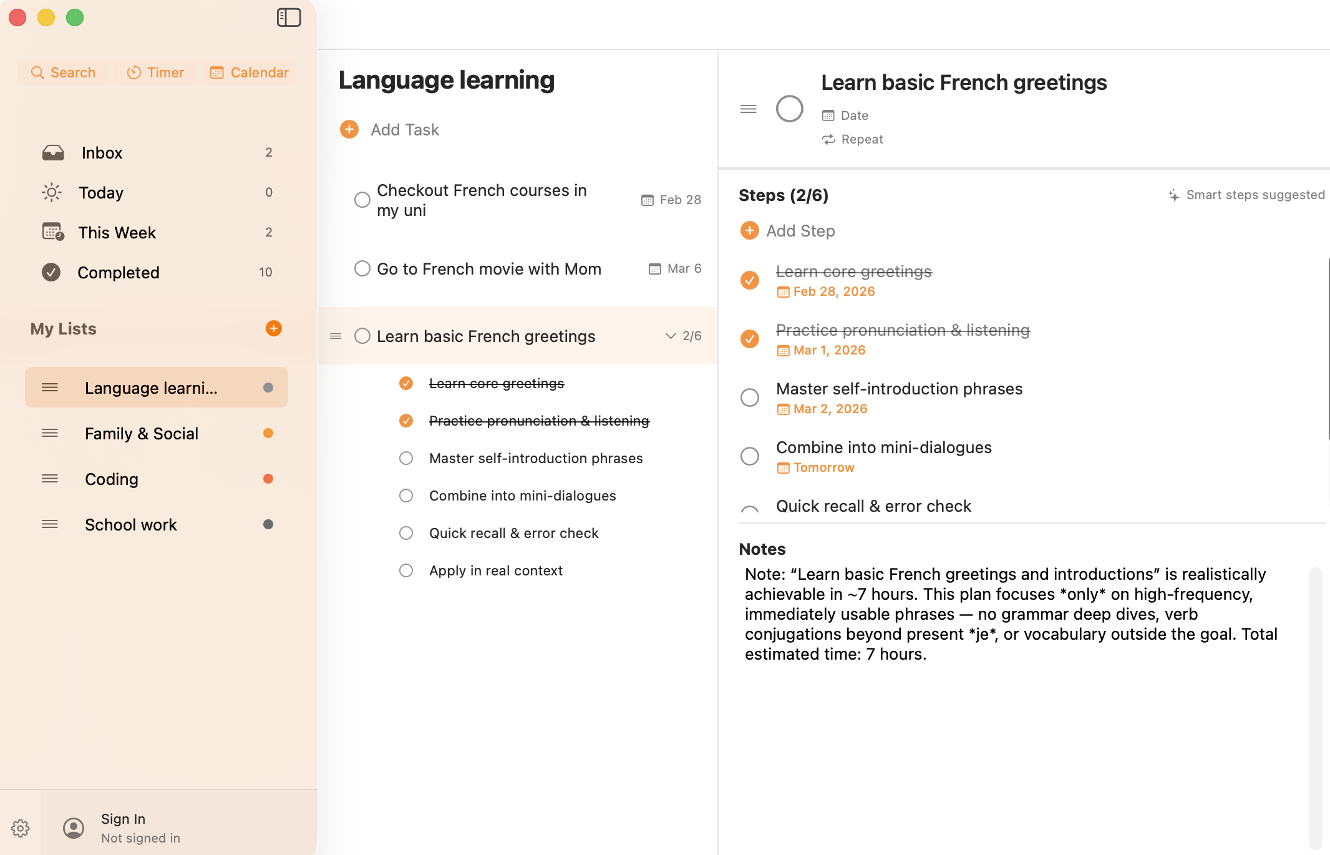Click into the Notes text area

click(x=1011, y=614)
